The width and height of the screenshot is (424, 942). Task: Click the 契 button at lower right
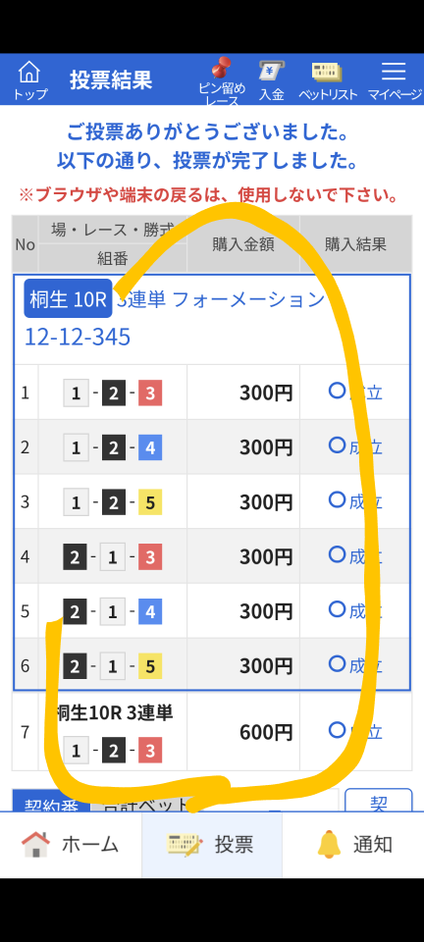coord(378,802)
